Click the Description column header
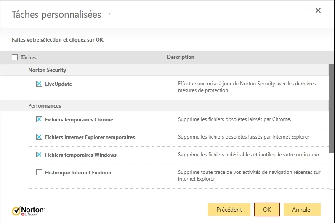Image resolution: width=335 pixels, height=223 pixels. click(181, 57)
